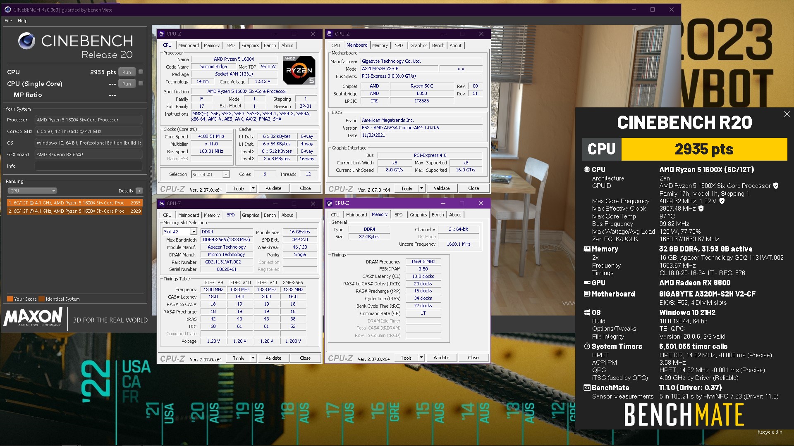Open the CPU ranking dropdown in Cinebench
The height and width of the screenshot is (446, 794).
point(32,191)
